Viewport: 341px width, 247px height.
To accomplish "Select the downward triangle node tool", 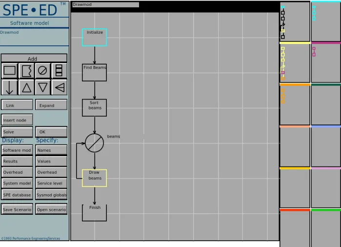I will [x=42, y=87].
